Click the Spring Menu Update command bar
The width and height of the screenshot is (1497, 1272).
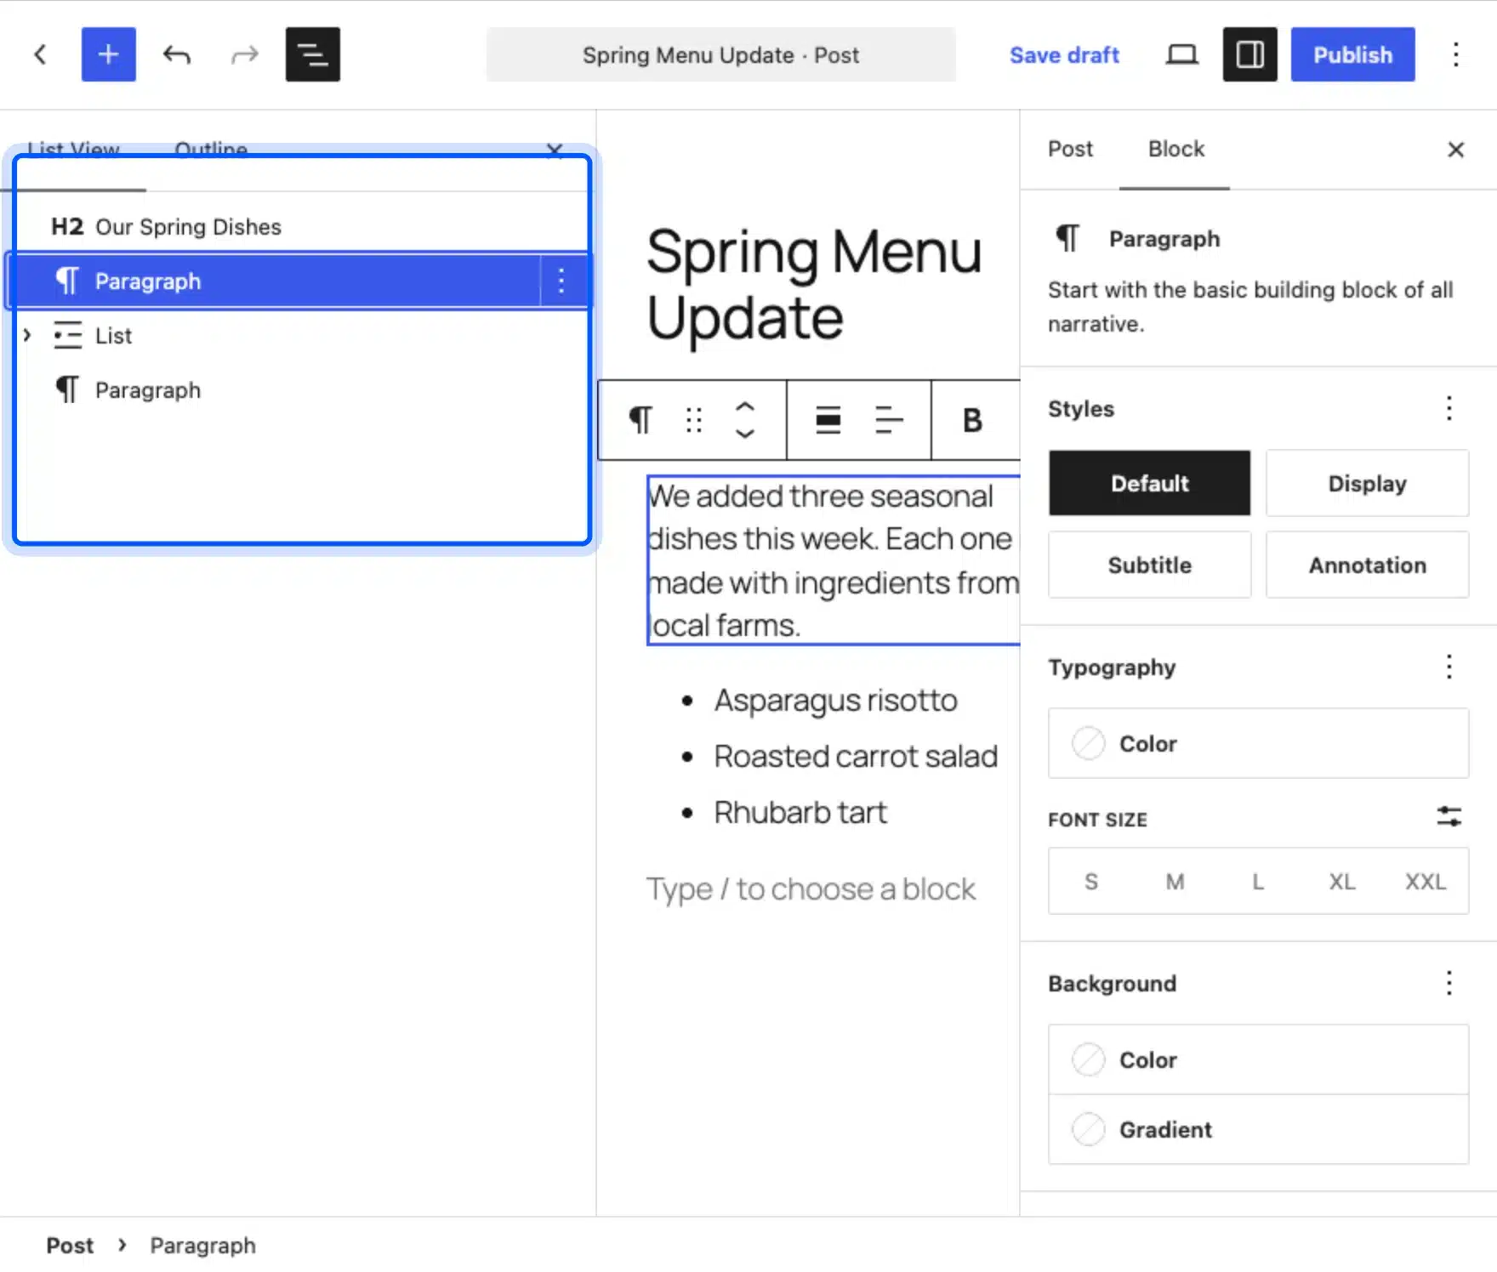[720, 54]
